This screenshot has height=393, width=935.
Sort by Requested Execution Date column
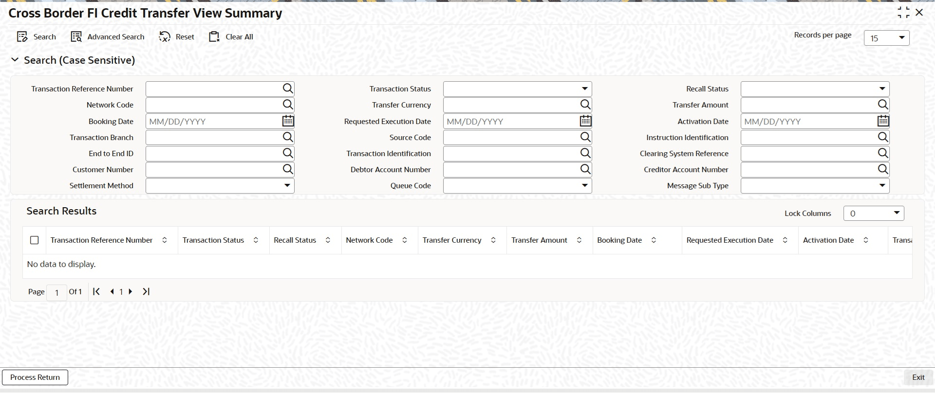pos(785,240)
